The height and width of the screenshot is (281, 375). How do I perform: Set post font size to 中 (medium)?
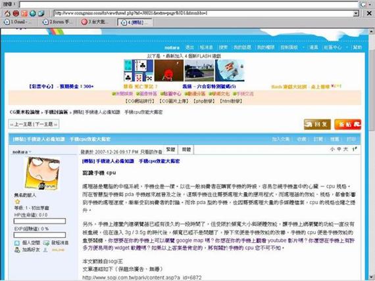339,149
